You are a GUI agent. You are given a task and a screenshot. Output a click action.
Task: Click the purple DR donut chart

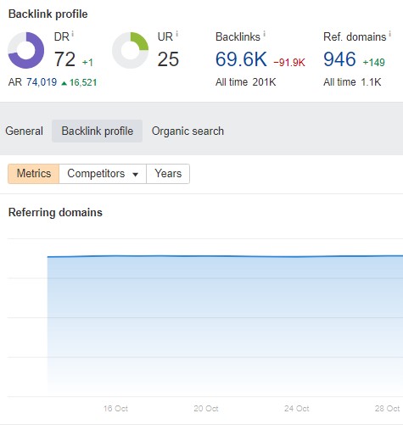click(25, 50)
